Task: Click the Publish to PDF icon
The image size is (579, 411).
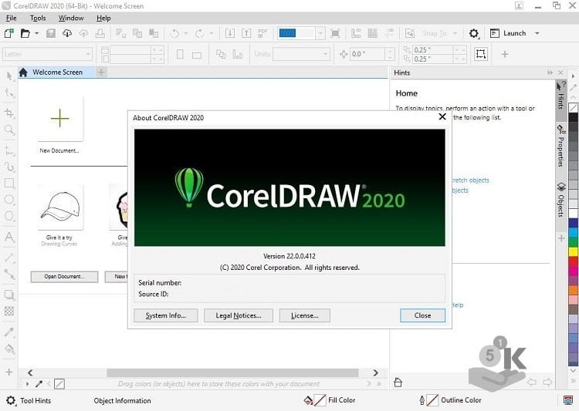Action: [x=262, y=33]
